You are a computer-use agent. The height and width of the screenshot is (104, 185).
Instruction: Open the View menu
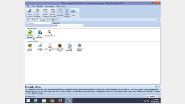33,6
